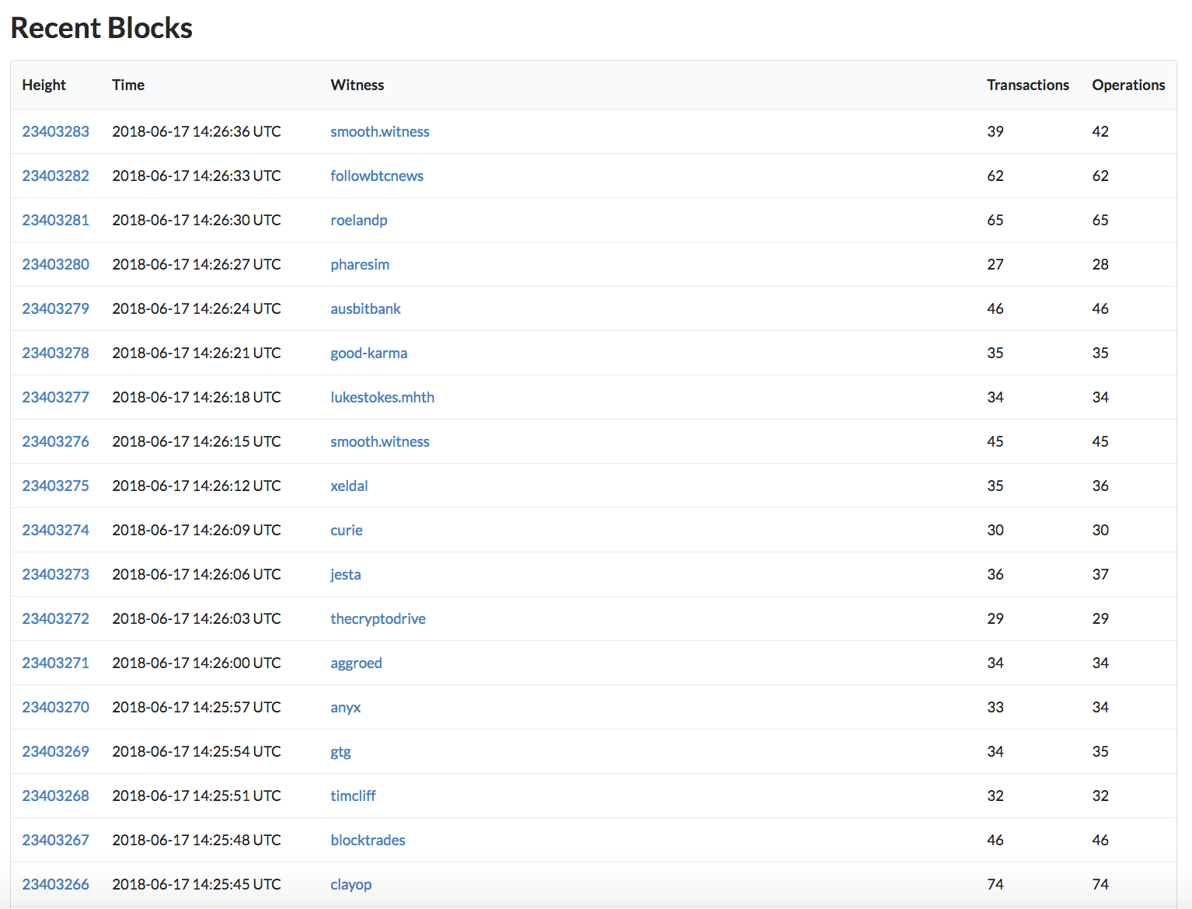Open followbtcnews witness link
Screen dimensions: 1192x909
pyautogui.click(x=377, y=176)
